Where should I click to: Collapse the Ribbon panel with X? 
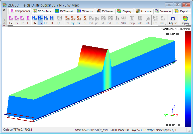click(x=4, y=10)
